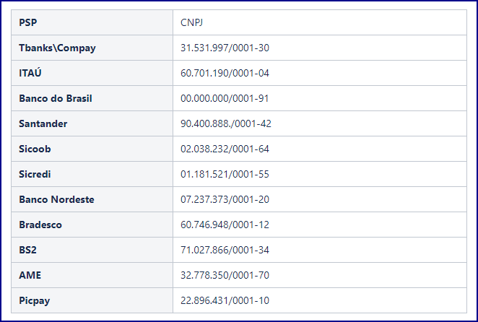The height and width of the screenshot is (322, 478).
Task: Click CNPJ 31.531.997/0001-30
Action: pos(225,48)
